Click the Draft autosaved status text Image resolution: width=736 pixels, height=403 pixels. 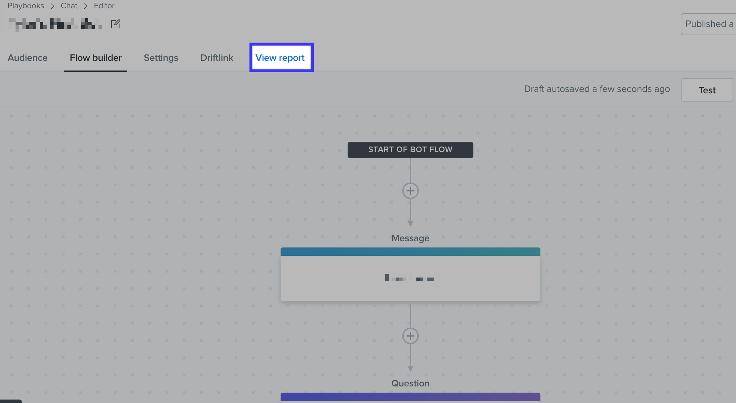(597, 89)
